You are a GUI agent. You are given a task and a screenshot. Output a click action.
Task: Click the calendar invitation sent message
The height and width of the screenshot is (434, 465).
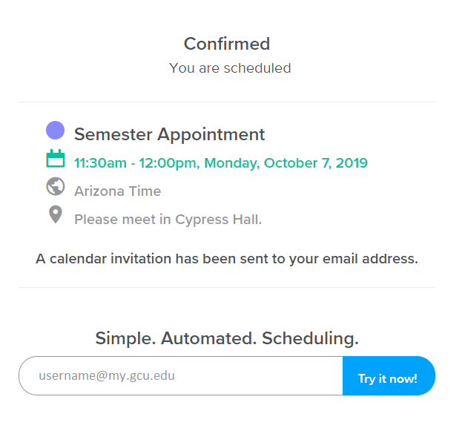click(227, 259)
